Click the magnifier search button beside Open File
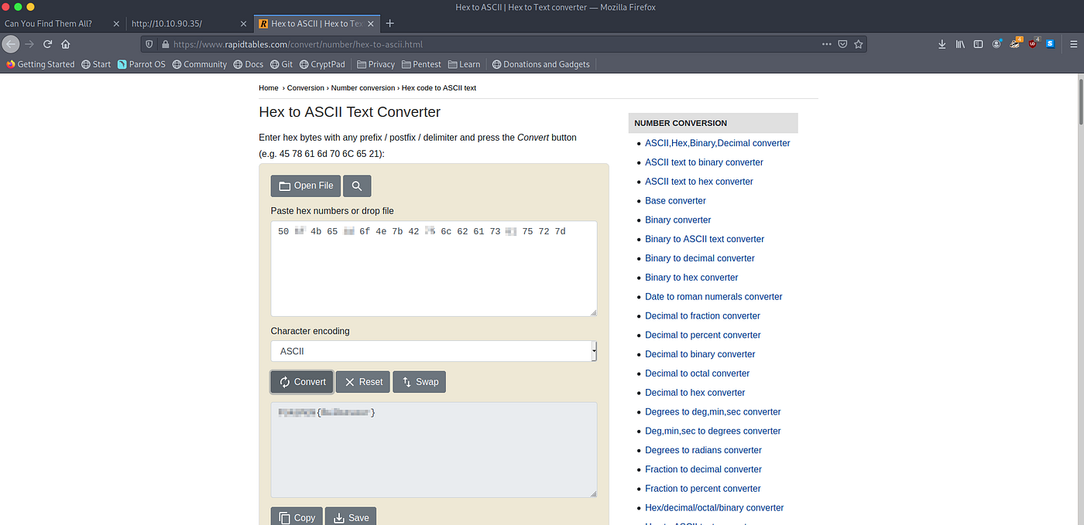Screen dimensions: 1084x525 (357, 186)
